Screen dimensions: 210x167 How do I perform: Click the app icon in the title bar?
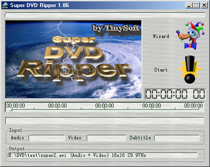(5, 5)
